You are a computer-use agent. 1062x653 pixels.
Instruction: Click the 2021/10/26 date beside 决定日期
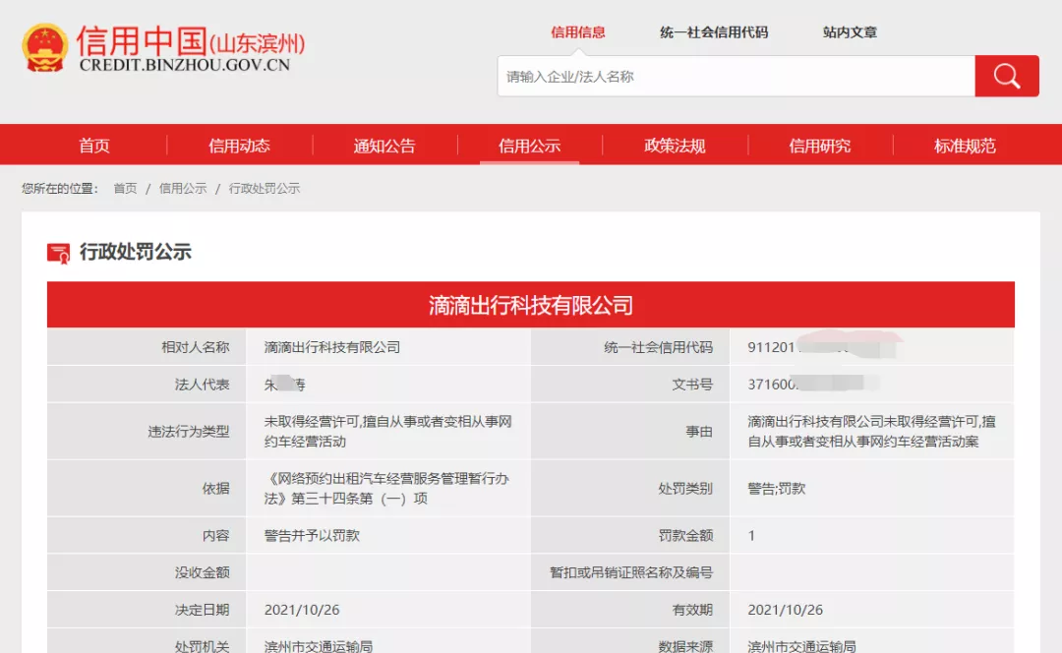pyautogui.click(x=302, y=610)
